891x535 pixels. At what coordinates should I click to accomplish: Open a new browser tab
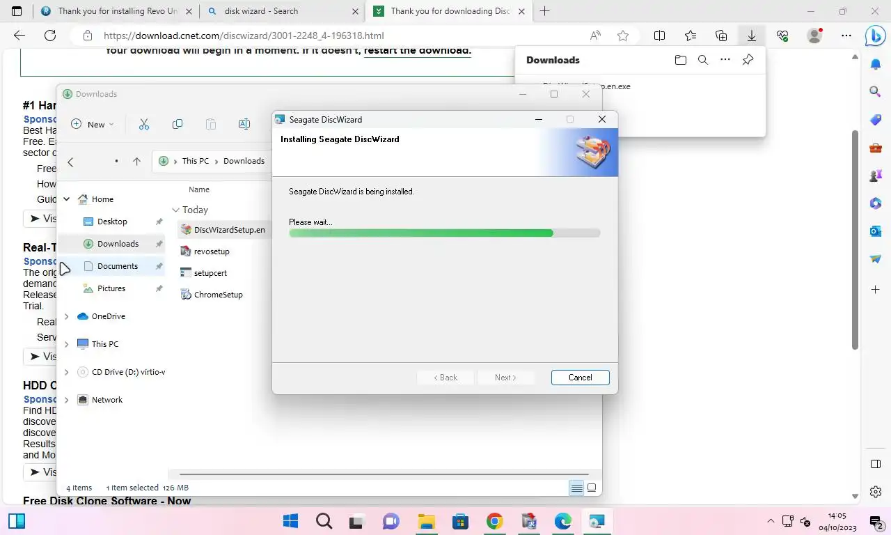pyautogui.click(x=545, y=11)
